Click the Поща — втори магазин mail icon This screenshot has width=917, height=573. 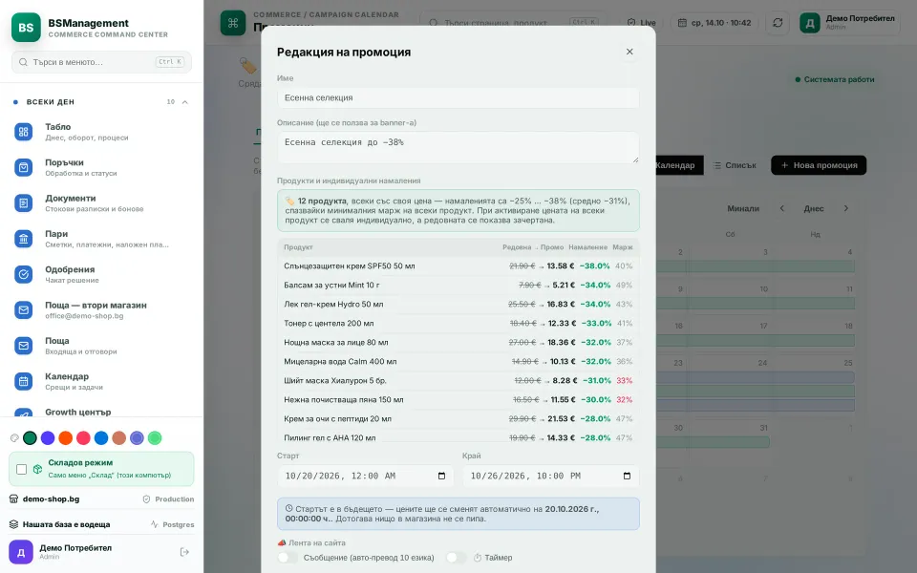pyautogui.click(x=23, y=309)
